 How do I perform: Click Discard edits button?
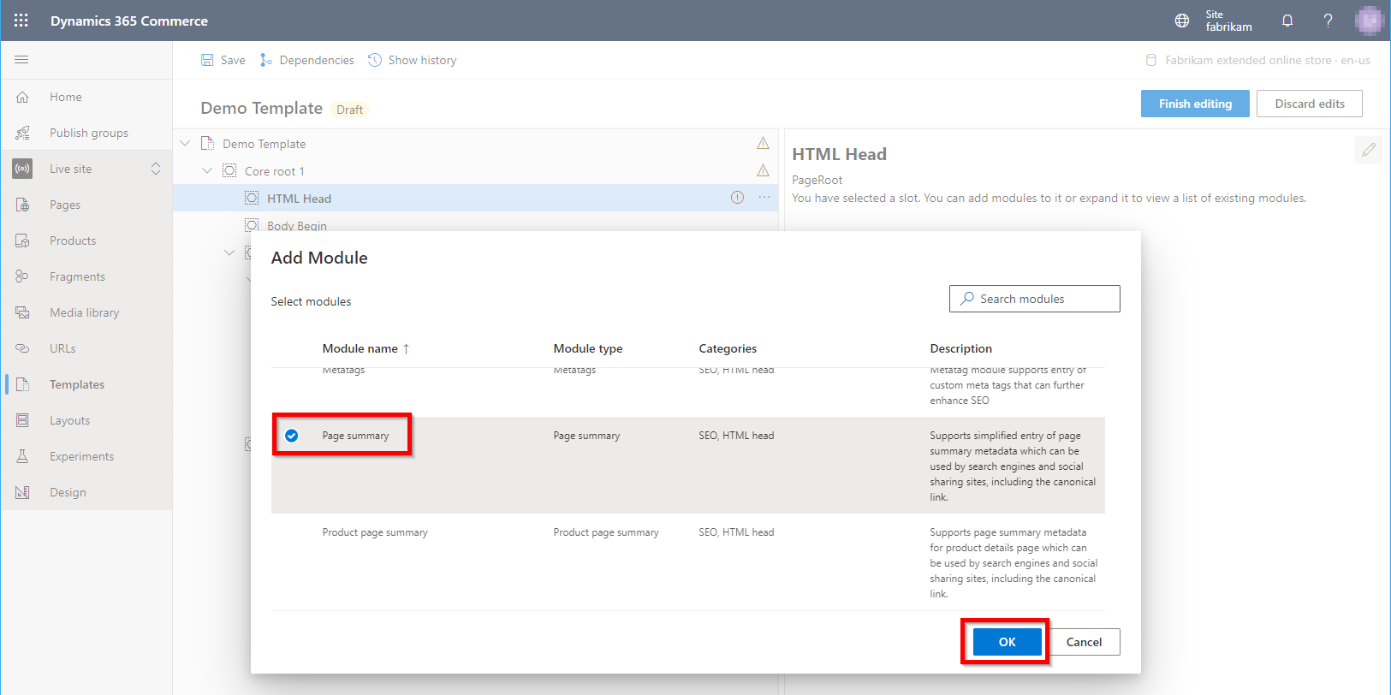(x=1310, y=104)
